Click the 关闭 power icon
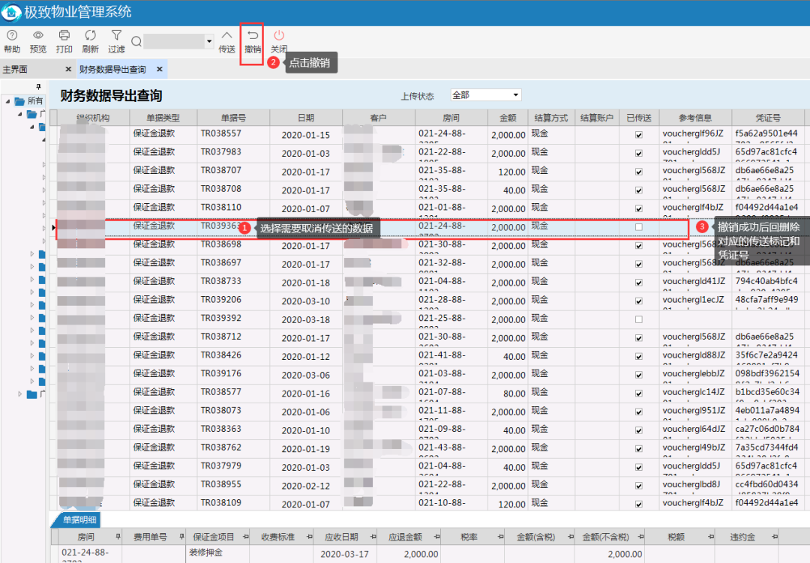Viewport: 810px width, 563px height. tap(279, 36)
